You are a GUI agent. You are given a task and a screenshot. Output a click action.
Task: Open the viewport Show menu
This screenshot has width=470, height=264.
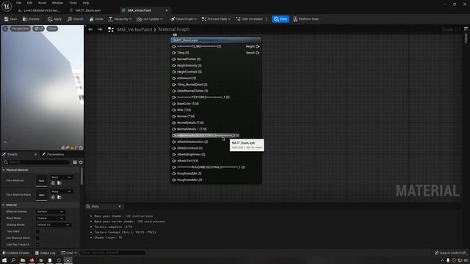[52, 29]
